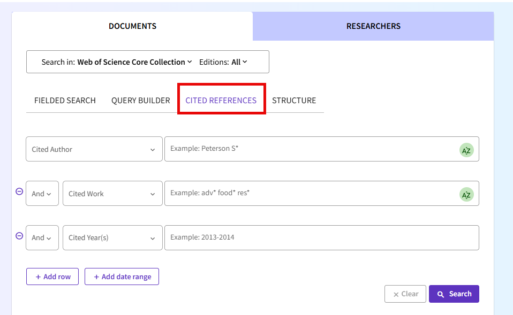Viewport: 513px width, 315px height.
Task: Click the Add row button
Action: (52, 276)
